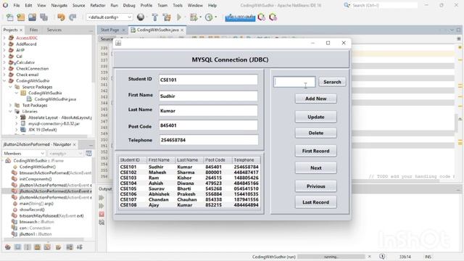Image resolution: width=464 pixels, height=261 pixels.
Task: Click the Debug Project toolbar icon
Action: pos(194,17)
